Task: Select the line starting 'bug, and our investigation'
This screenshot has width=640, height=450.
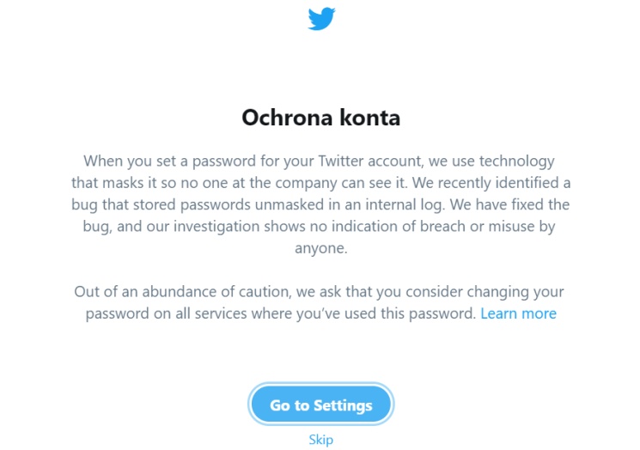Action: click(x=320, y=227)
